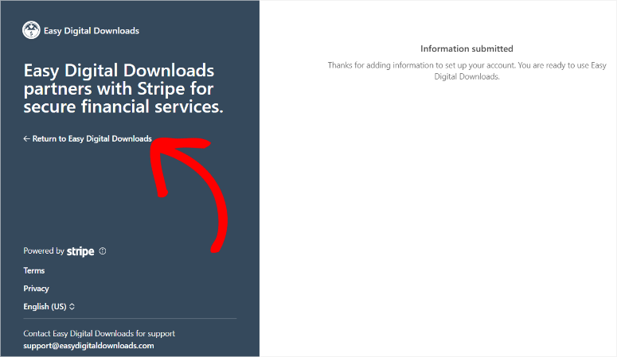The width and height of the screenshot is (617, 357).
Task: Open the Privacy link
Action: click(x=36, y=289)
